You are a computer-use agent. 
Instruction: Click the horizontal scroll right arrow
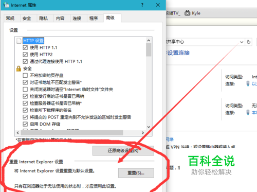click(x=143, y=133)
